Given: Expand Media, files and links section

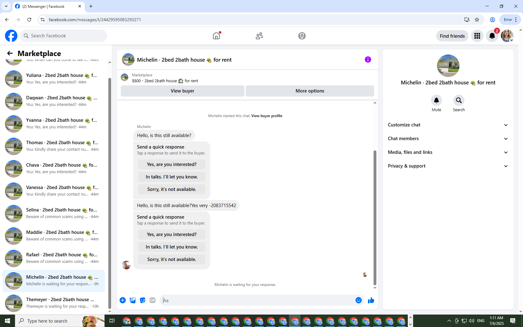Looking at the screenshot, I should click(448, 152).
